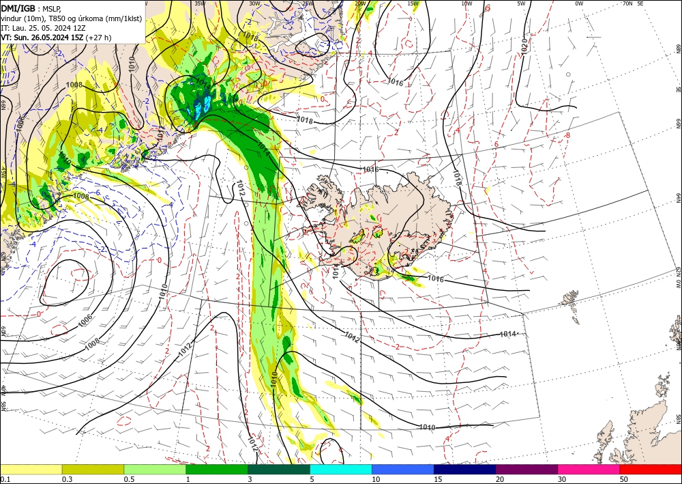Click the '35W' longitude label
The width and height of the screenshot is (682, 484).
tap(200, 3)
